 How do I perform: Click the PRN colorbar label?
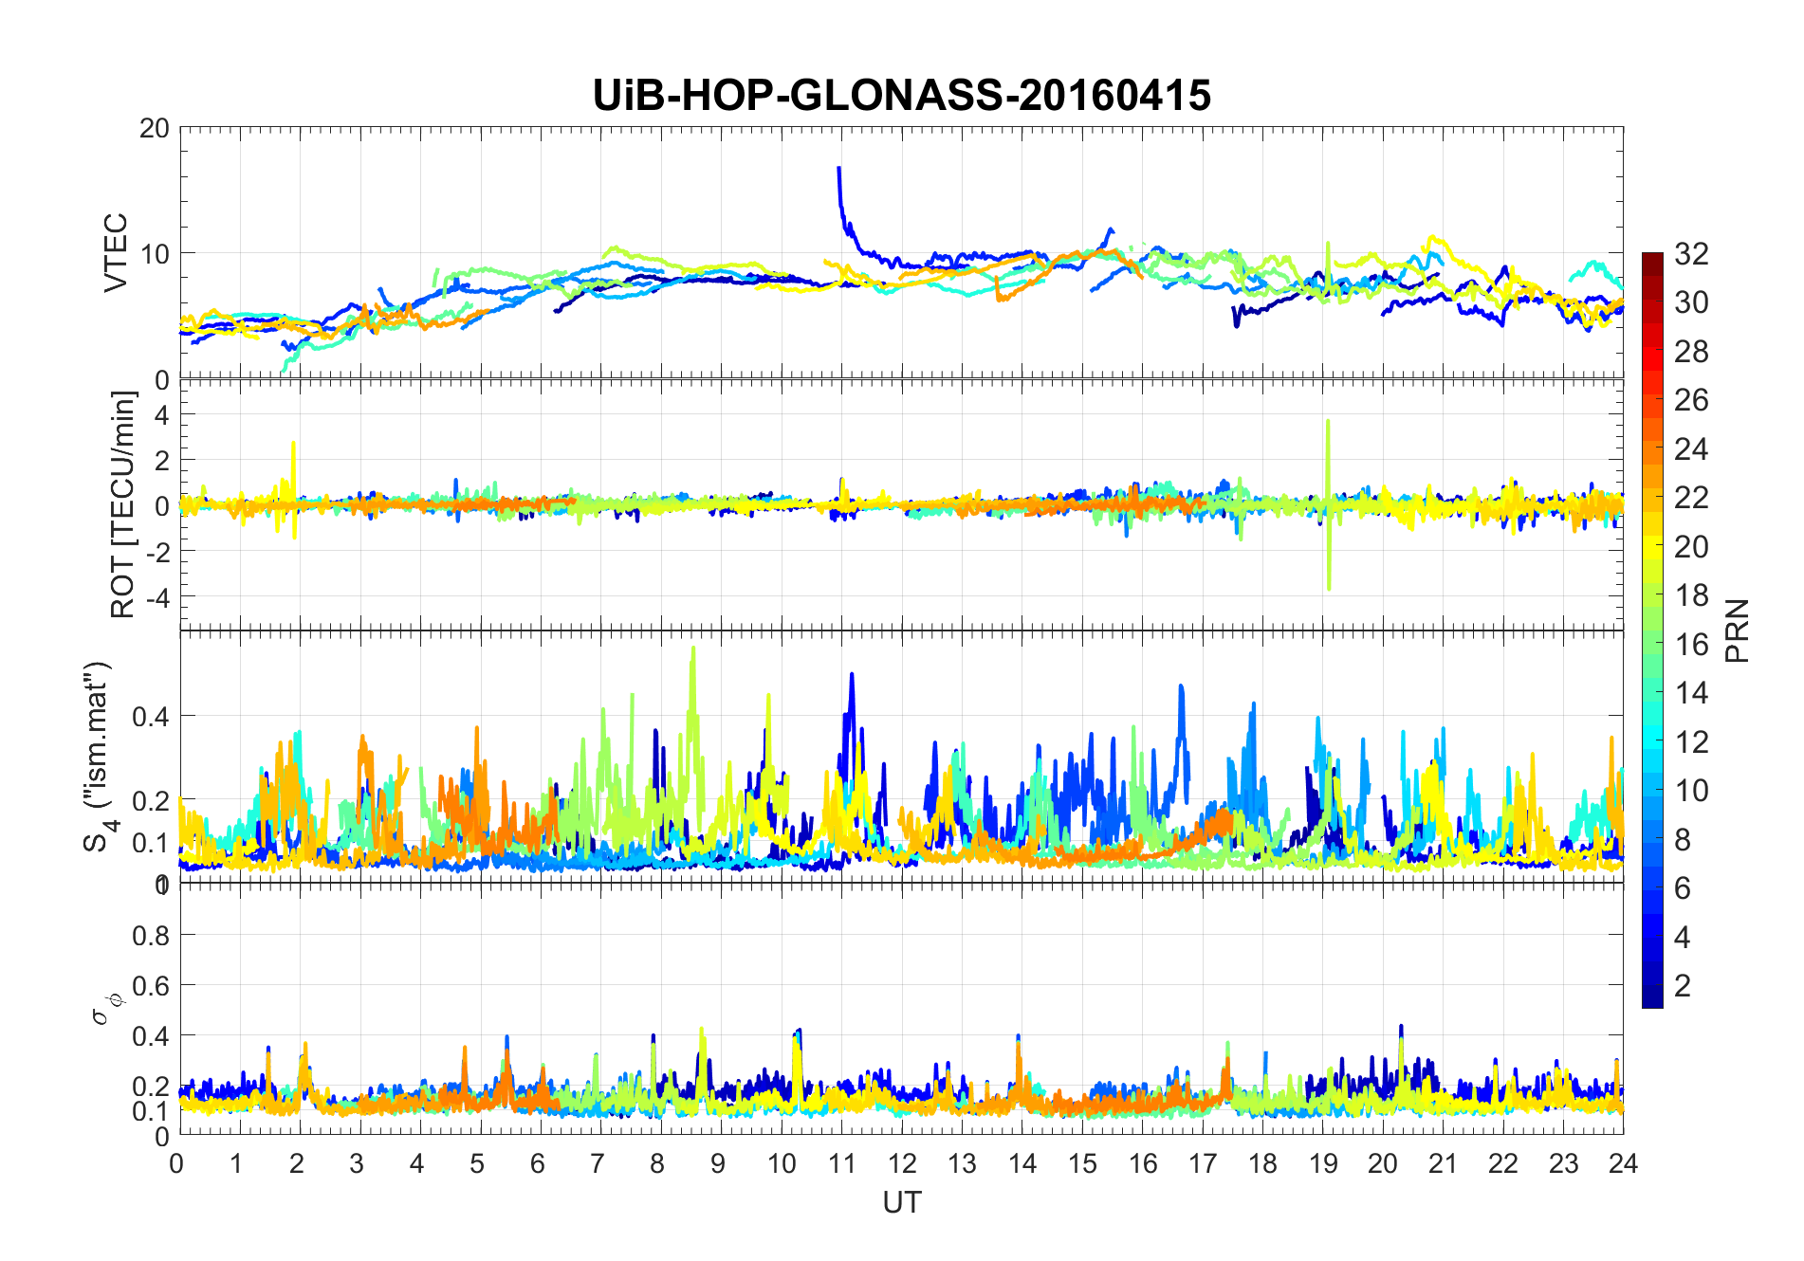pyautogui.click(x=1738, y=630)
